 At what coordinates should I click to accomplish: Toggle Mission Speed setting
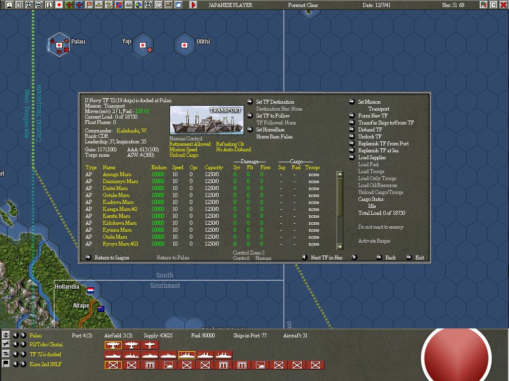183,149
